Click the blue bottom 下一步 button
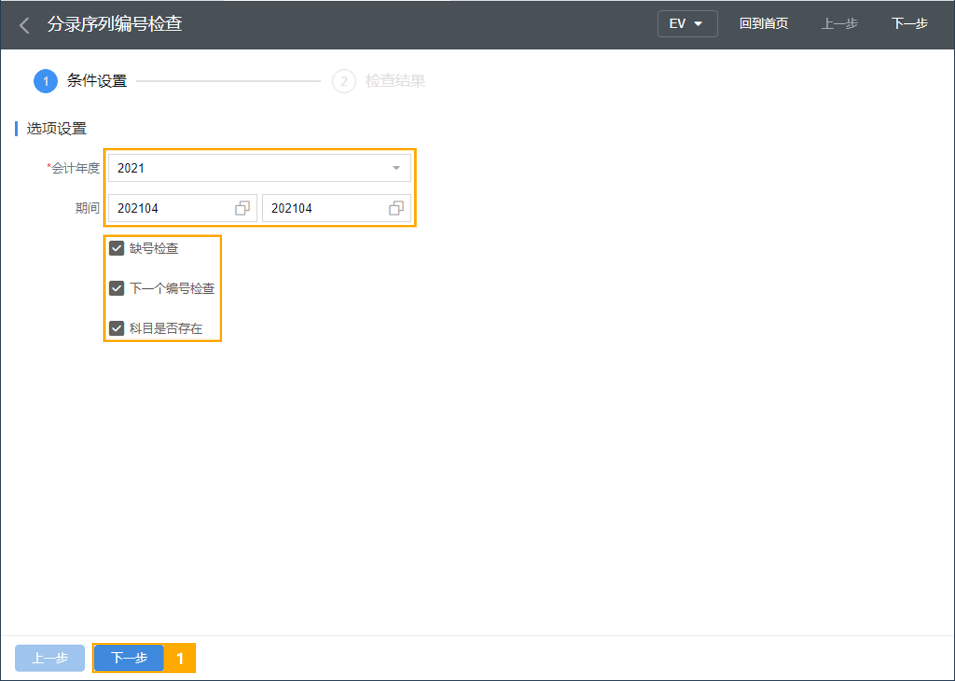This screenshot has height=681, width=955. pos(129,658)
